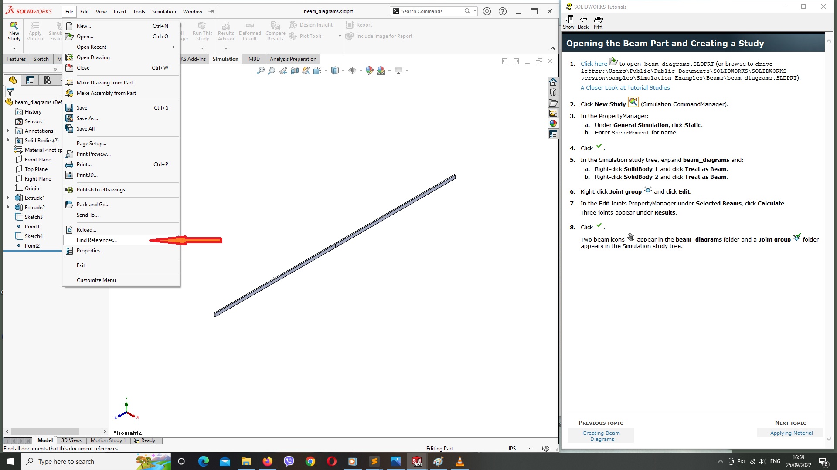Choose Customize Menu in File menu

coord(121,280)
